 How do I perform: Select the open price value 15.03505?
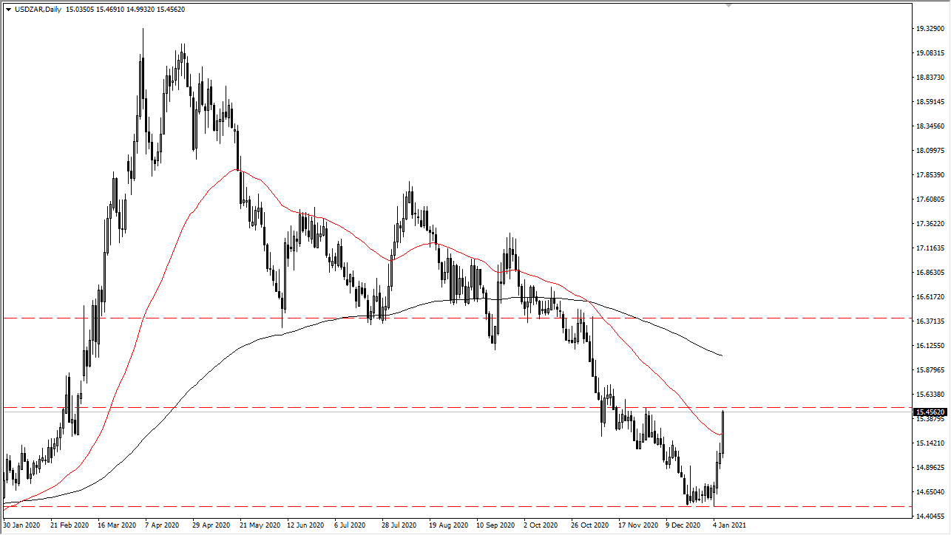(79, 9)
